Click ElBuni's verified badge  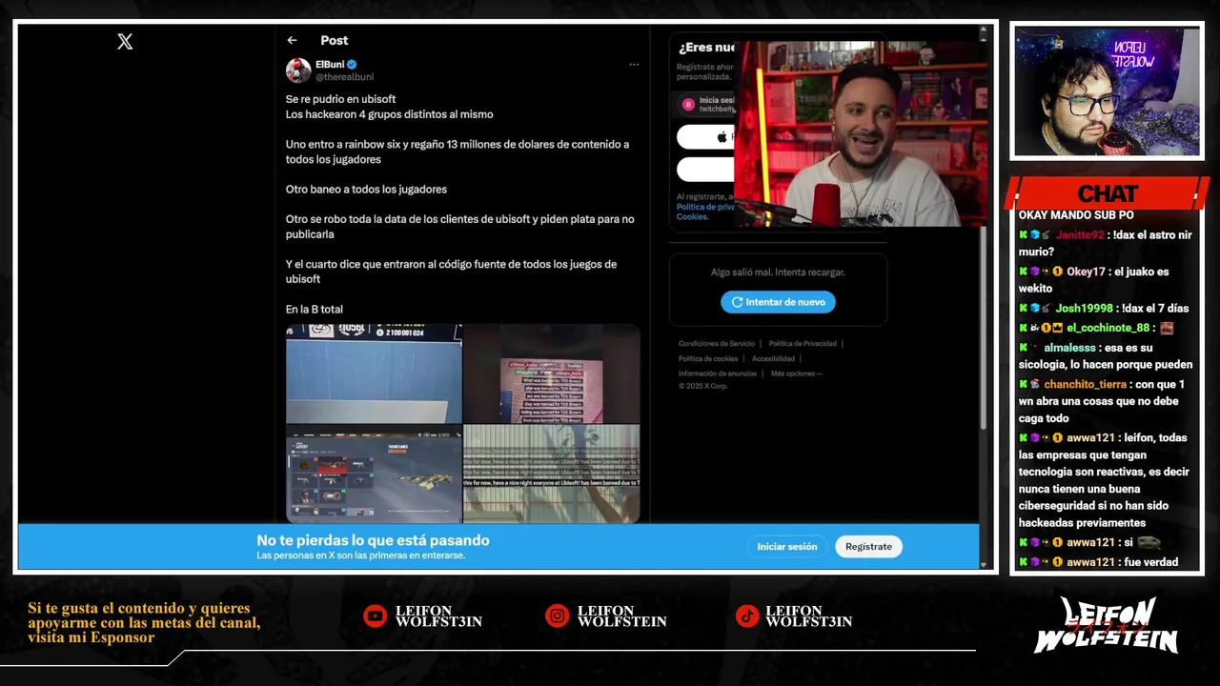click(x=352, y=65)
